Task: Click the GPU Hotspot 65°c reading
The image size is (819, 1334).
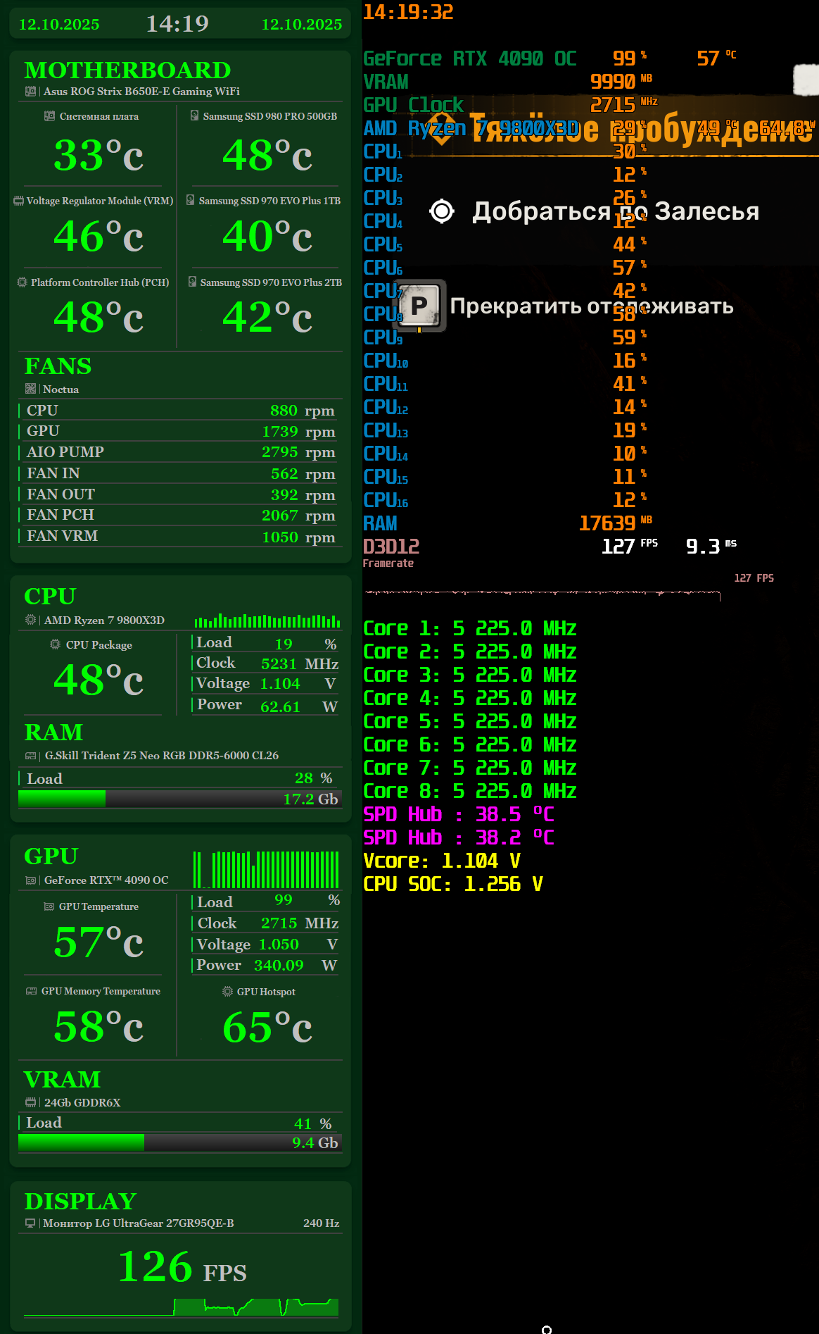Action: point(267,1028)
